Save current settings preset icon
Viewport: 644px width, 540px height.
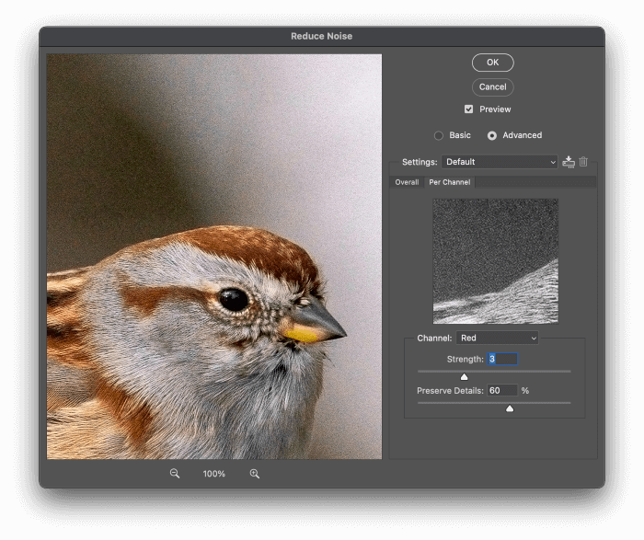coord(569,162)
